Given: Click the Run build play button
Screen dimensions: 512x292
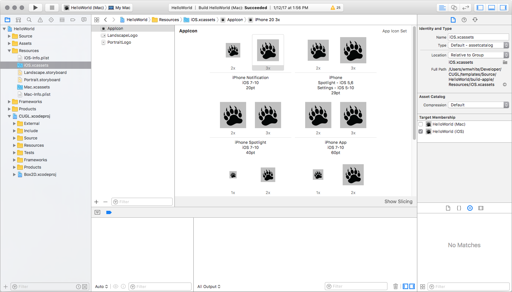Looking at the screenshot, I should click(x=35, y=8).
